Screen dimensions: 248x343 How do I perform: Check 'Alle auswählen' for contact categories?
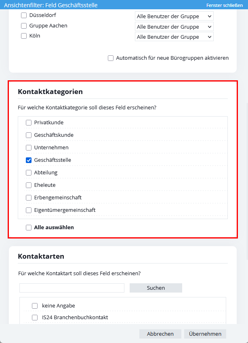coord(29,228)
